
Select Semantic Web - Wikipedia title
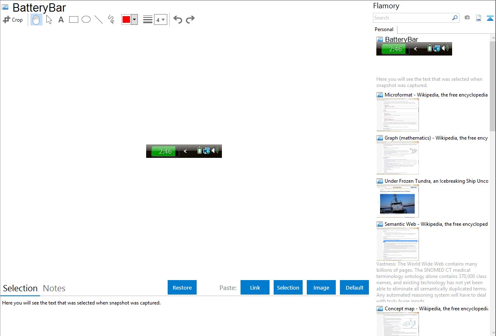click(x=436, y=224)
